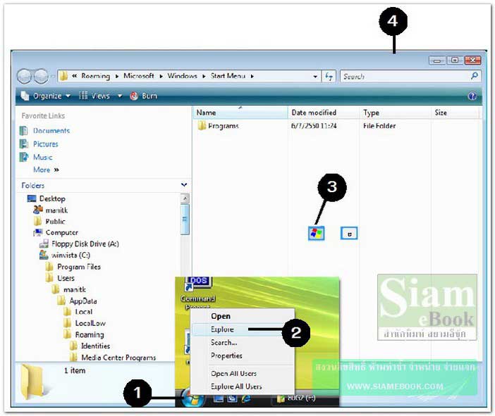The height and width of the screenshot is (416, 495).
Task: Click the date 6/7/2550 11:24 cell
Action: pyautogui.click(x=314, y=126)
